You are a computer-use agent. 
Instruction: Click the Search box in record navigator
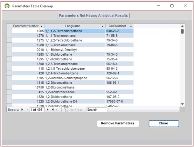point(97,110)
